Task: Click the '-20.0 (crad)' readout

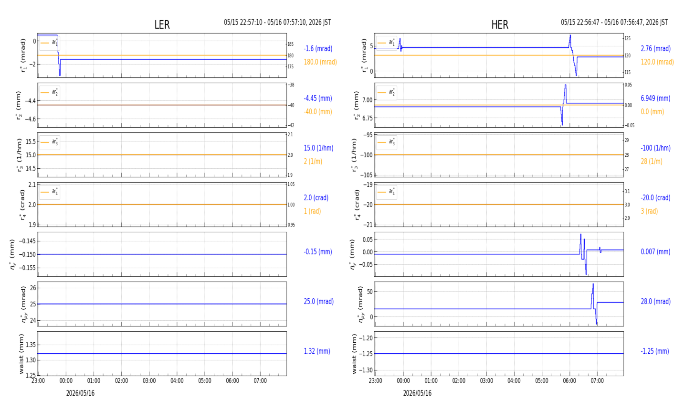Action: 655,198
